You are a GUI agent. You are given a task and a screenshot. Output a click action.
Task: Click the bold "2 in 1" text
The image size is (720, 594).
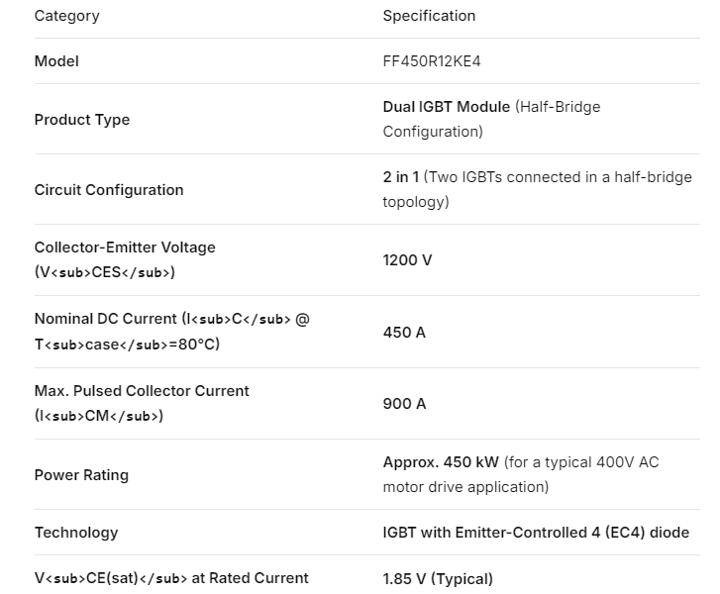(402, 177)
